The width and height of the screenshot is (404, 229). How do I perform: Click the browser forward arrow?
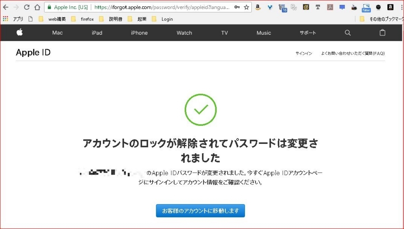(16, 7)
